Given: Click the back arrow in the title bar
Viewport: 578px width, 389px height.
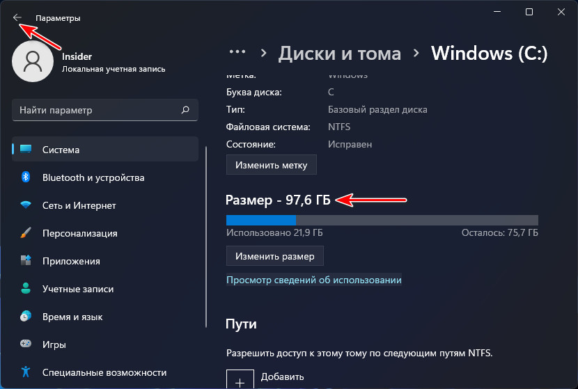Looking at the screenshot, I should tap(17, 18).
